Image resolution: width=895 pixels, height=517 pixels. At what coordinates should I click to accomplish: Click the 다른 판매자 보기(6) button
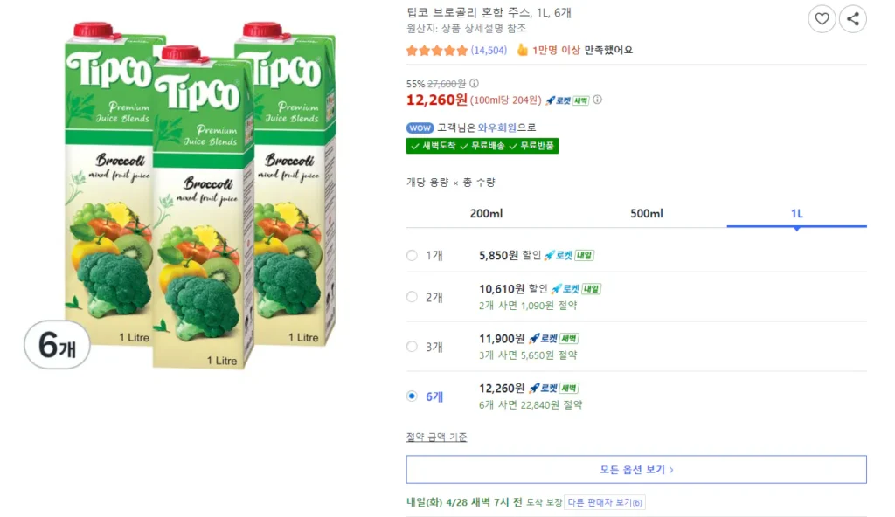[605, 502]
